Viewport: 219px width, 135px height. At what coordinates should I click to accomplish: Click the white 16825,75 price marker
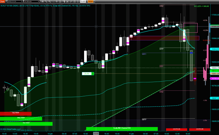[214, 68]
